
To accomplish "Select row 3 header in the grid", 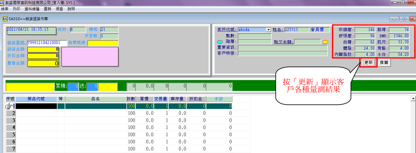I will 11,120.
